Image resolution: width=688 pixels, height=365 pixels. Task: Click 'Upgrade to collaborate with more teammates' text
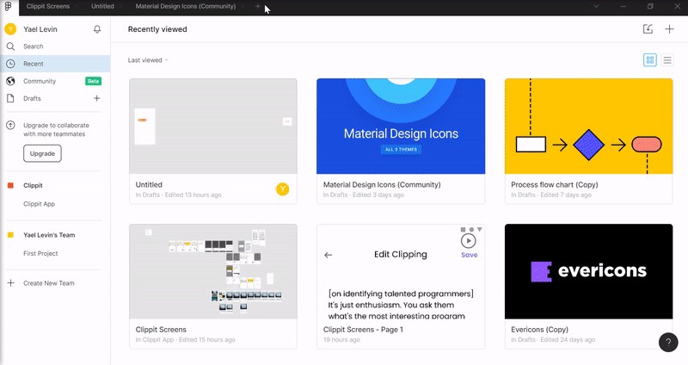(x=56, y=130)
